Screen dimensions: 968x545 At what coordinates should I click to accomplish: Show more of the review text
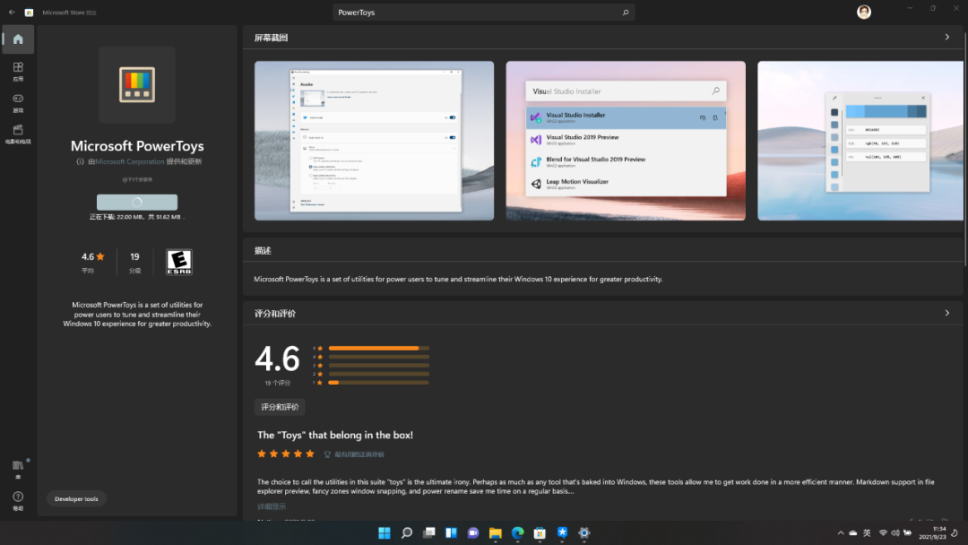272,506
